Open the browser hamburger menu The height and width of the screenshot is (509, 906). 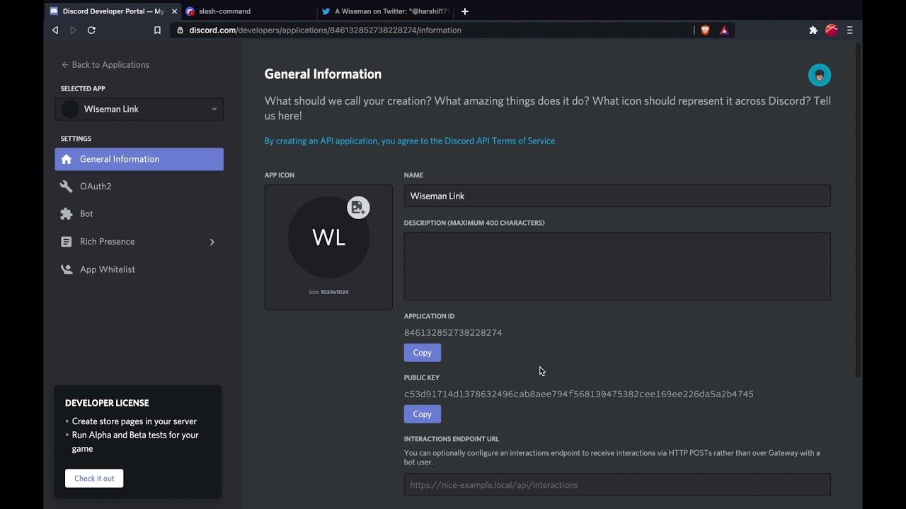(x=849, y=30)
